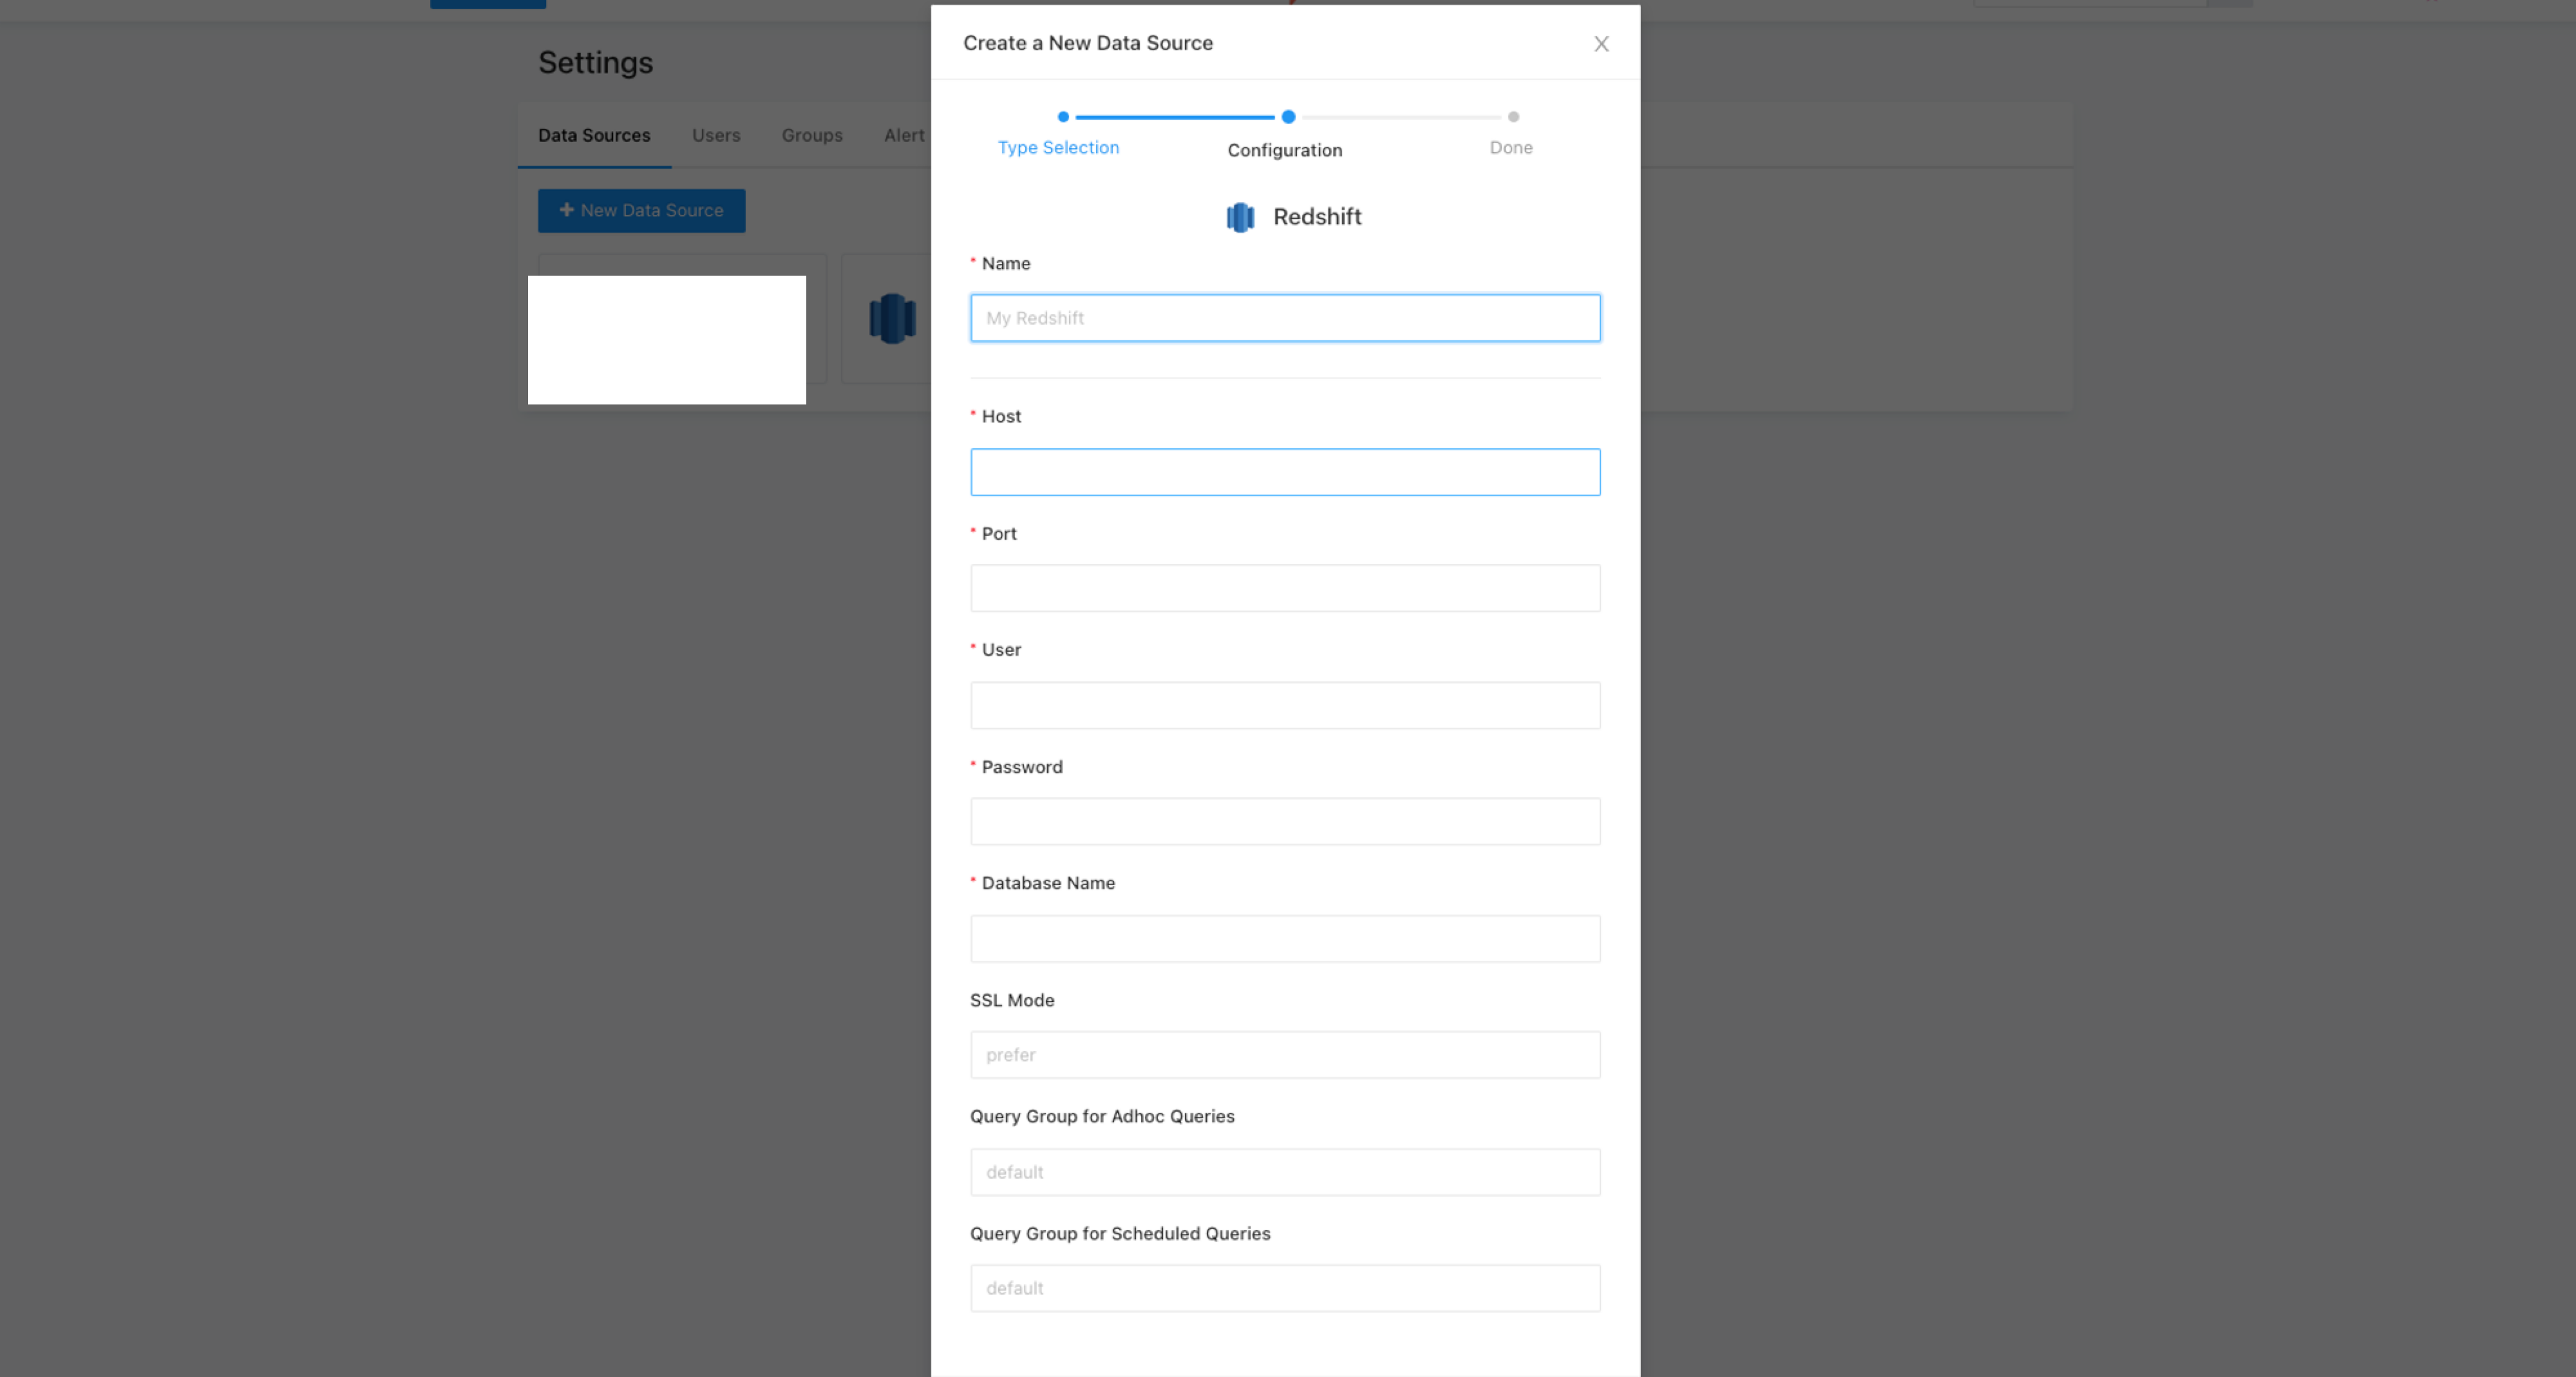Open the Groups settings tab
This screenshot has height=1377, width=2576.
[812, 135]
